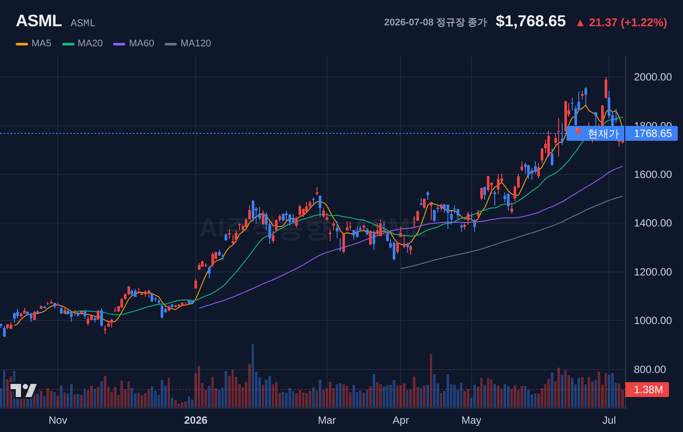Toggle the MA20 legend item
This screenshot has height=432, width=683.
(82, 43)
